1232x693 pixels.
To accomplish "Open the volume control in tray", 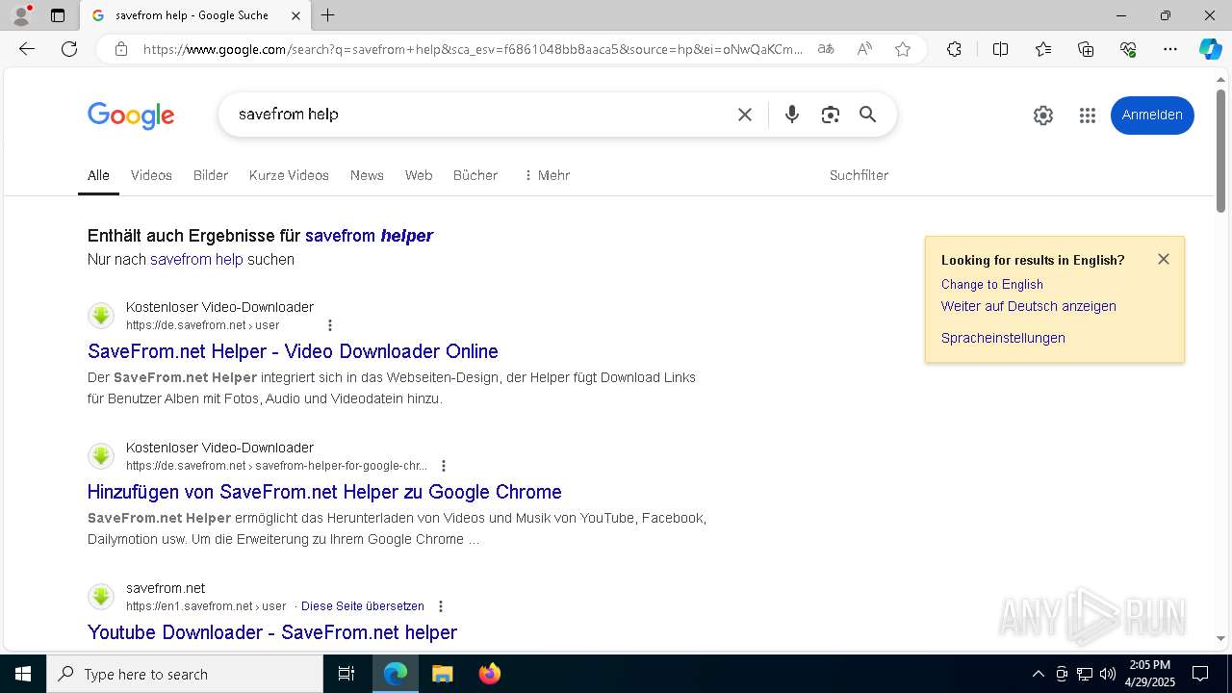I will pyautogui.click(x=1108, y=674).
